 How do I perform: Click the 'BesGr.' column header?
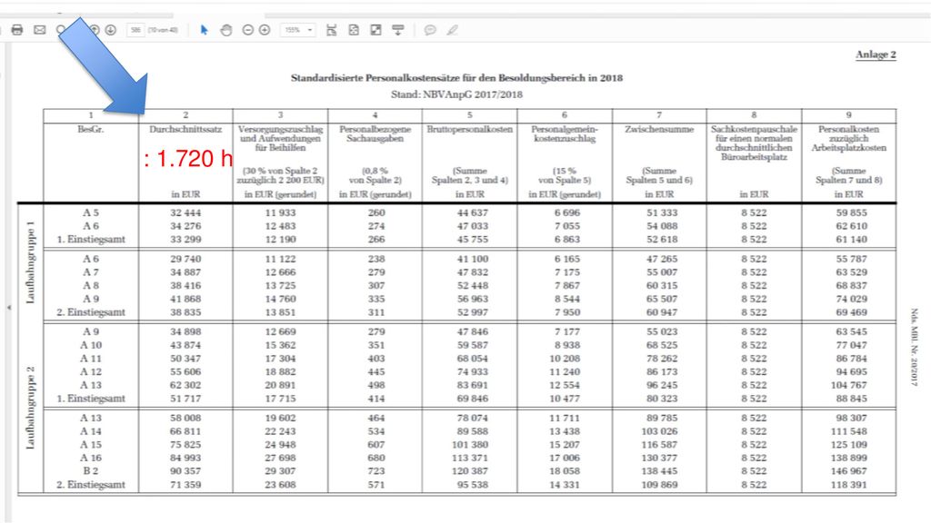tap(91, 129)
